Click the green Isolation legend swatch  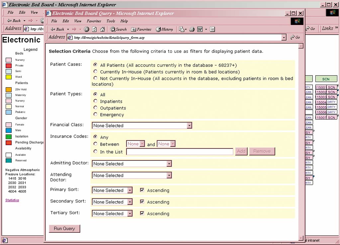coord(8,136)
